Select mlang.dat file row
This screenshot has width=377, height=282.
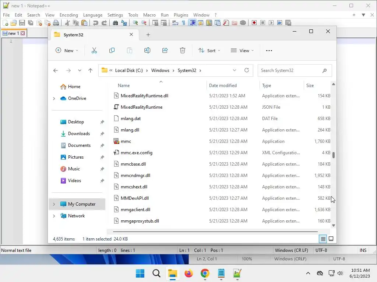(x=222, y=119)
